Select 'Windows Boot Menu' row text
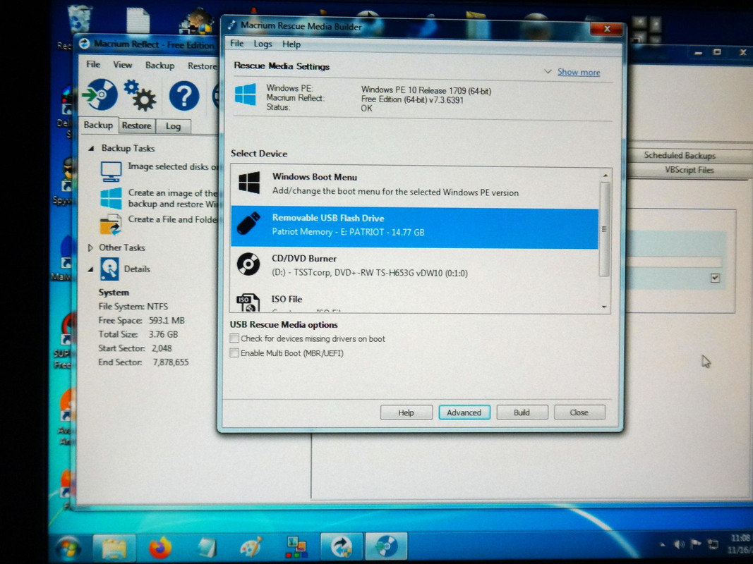This screenshot has height=564, width=753. click(315, 177)
